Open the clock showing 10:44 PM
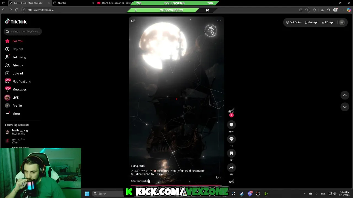 tap(345, 194)
